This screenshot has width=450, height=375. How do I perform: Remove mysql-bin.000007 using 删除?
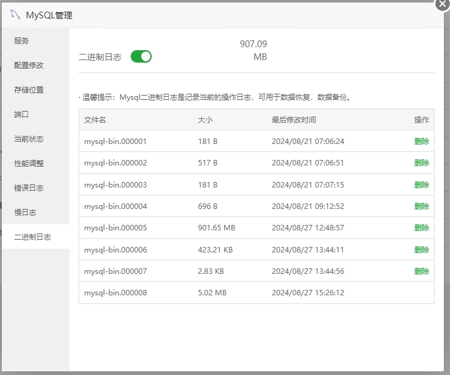[422, 271]
